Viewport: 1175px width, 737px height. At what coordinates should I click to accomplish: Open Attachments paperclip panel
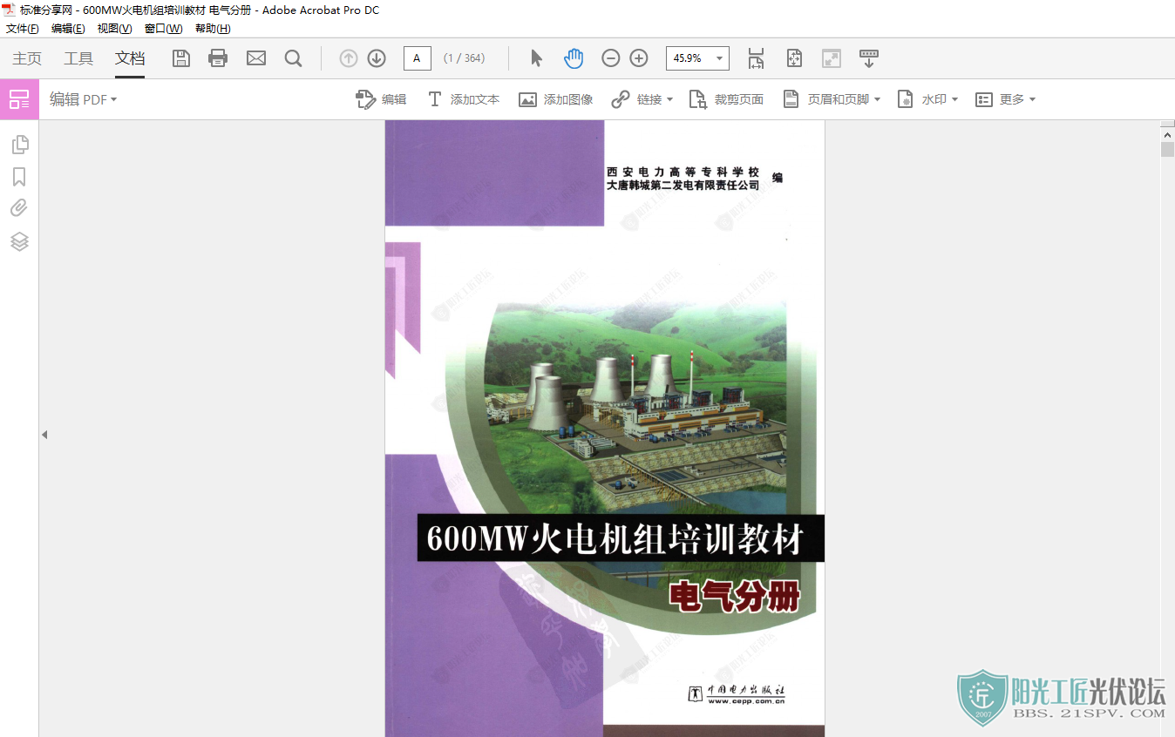[x=19, y=208]
